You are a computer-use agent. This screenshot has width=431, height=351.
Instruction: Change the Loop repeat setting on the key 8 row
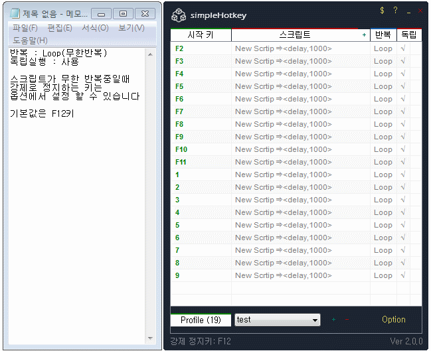tap(383, 263)
